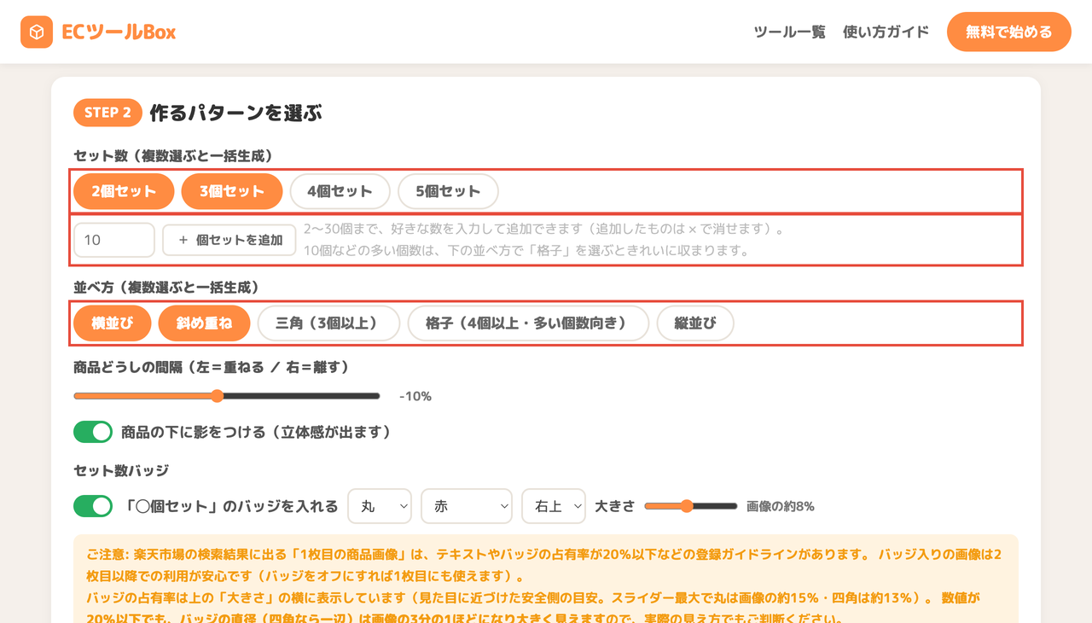Open the badge position dropdown showing 右上
Image resolution: width=1092 pixels, height=623 pixels.
(554, 506)
